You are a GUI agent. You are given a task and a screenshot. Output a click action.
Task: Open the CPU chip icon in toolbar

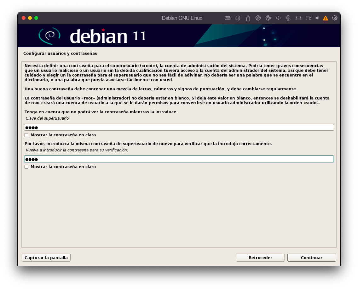(x=238, y=18)
